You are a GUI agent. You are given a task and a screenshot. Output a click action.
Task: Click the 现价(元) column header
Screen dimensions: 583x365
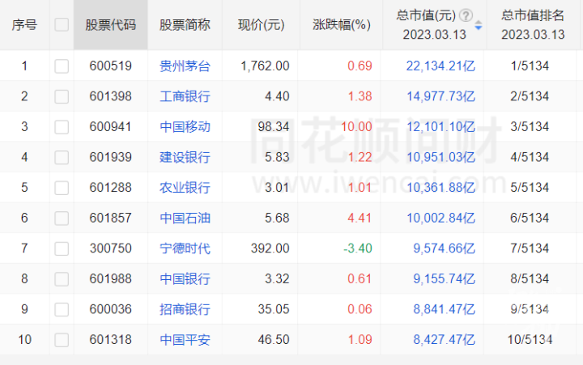pos(261,25)
